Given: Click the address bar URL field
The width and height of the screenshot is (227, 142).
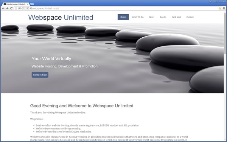Looking at the screenshot, I should pos(116,8).
